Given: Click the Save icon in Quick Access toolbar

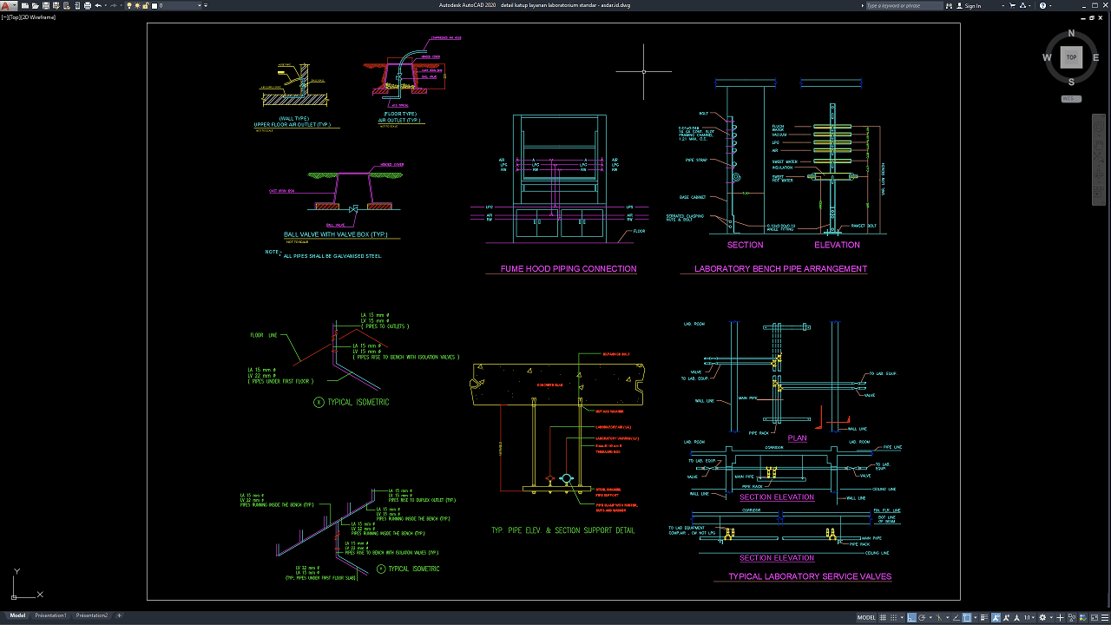Looking at the screenshot, I should 46,5.
